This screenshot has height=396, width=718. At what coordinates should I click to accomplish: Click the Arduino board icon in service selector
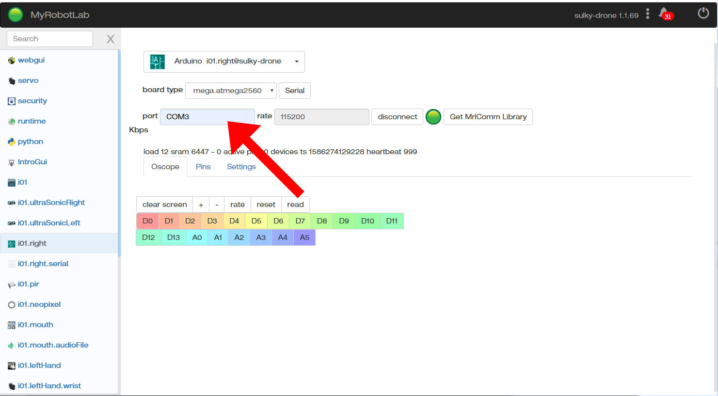[x=158, y=62]
